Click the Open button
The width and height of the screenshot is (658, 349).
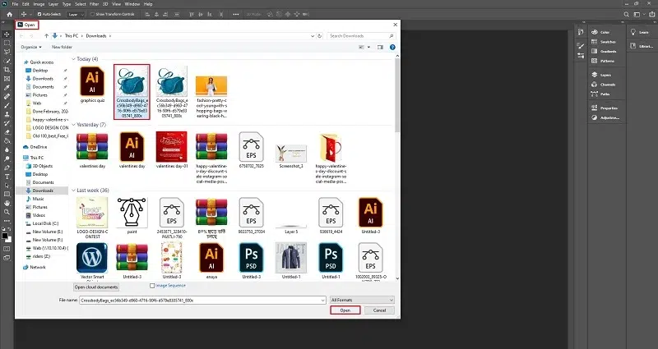click(345, 310)
